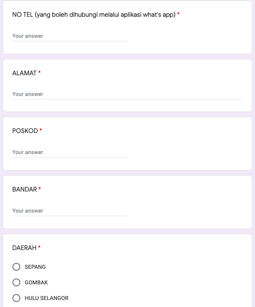Click the asterisk after the NO TEL question
255x307 pixels.
click(178, 14)
